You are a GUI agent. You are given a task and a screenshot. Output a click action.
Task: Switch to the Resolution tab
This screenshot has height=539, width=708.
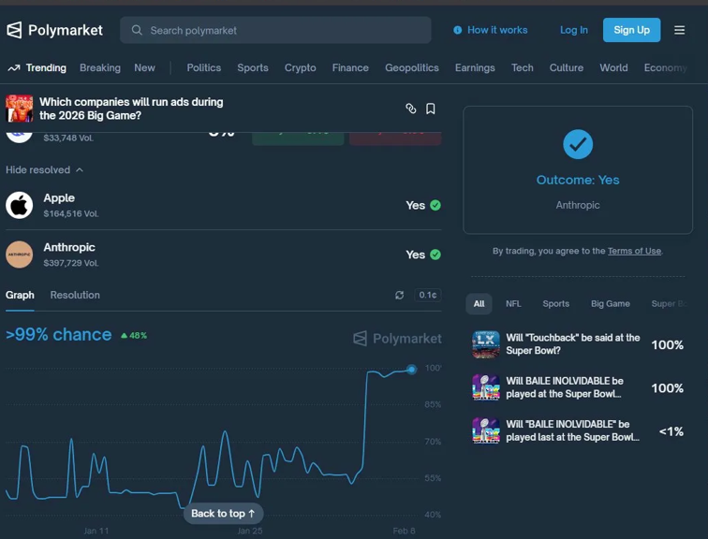tap(75, 295)
